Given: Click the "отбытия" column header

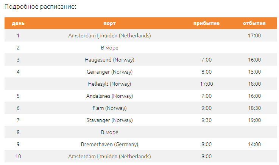Looking at the screenshot, I should tap(254, 23).
